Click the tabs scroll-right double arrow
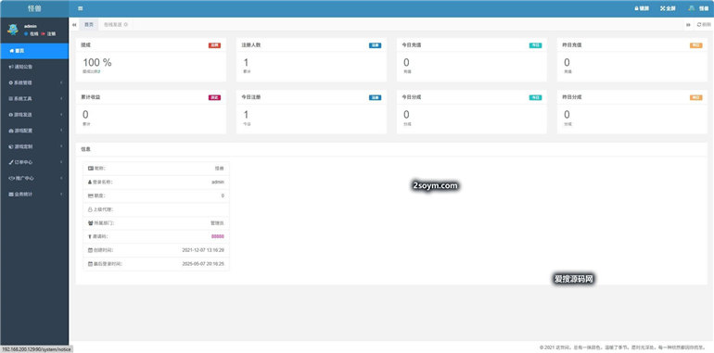Viewport: 714px width, 353px height. click(688, 25)
